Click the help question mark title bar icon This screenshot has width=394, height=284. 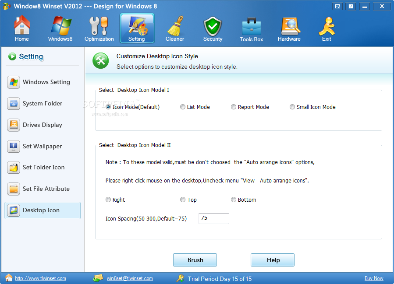click(x=351, y=7)
